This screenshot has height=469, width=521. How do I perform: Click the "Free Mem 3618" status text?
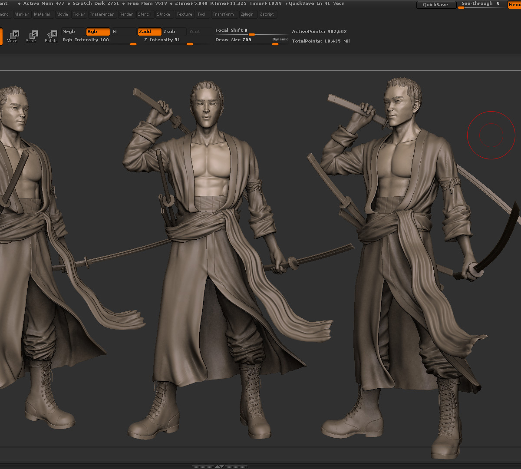click(147, 3)
